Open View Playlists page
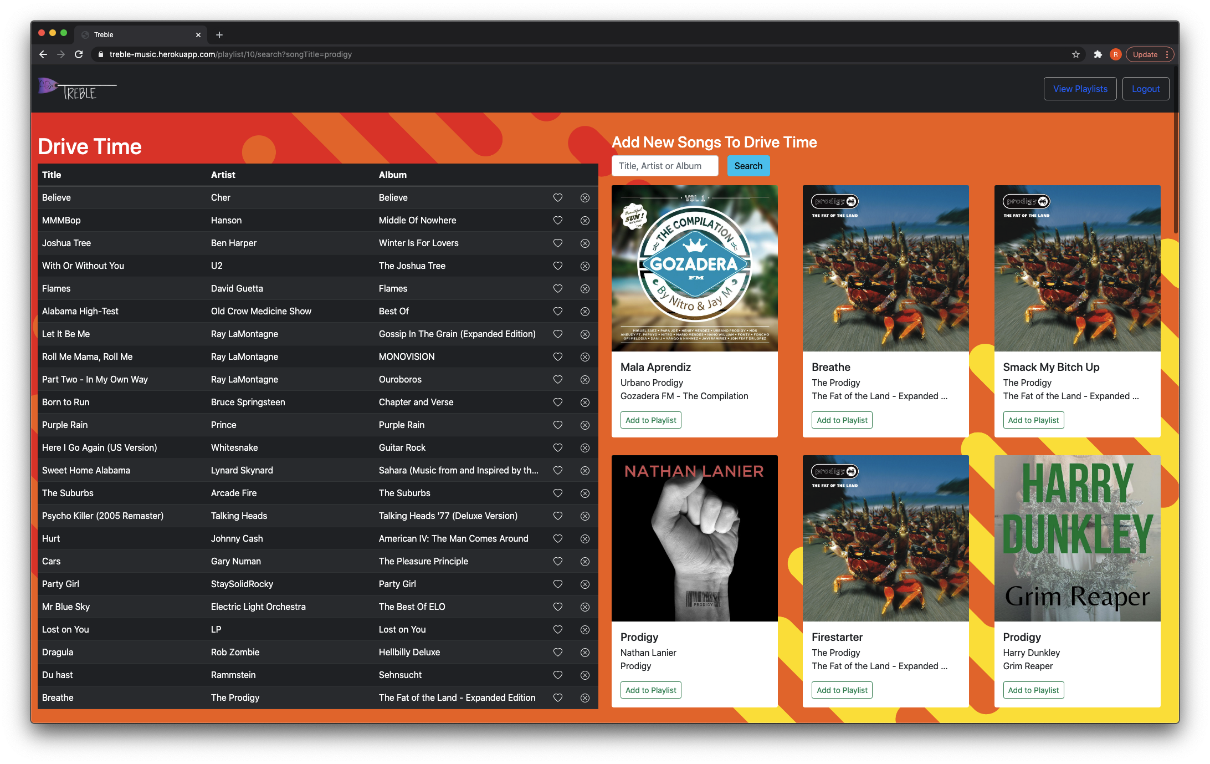This screenshot has height=764, width=1210. [1080, 89]
